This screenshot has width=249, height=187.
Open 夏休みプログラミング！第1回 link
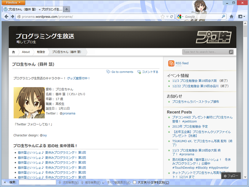tap(52, 153)
